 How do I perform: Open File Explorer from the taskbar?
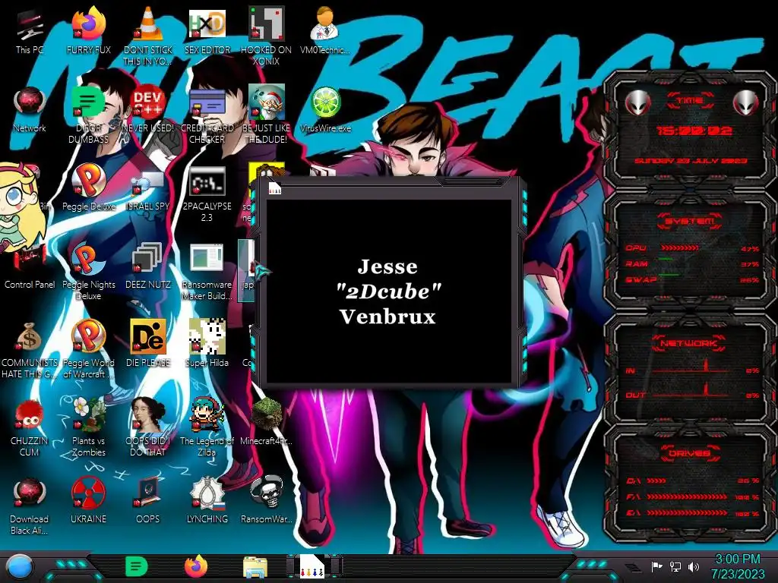click(255, 567)
